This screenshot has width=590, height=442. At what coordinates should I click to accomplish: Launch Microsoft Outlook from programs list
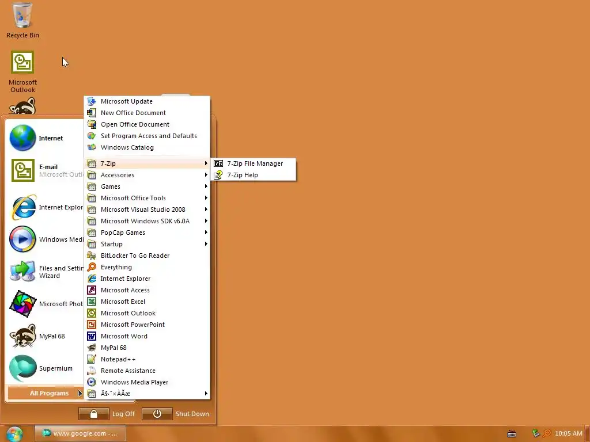tap(147, 313)
